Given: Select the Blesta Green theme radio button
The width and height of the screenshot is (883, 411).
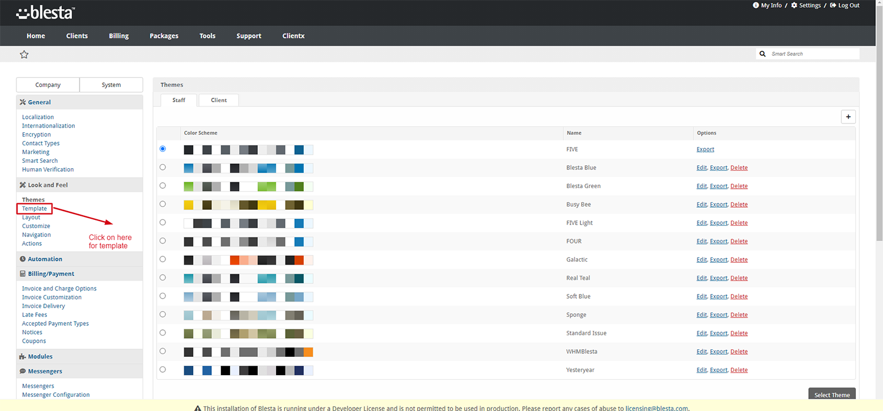Looking at the screenshot, I should coord(162,185).
